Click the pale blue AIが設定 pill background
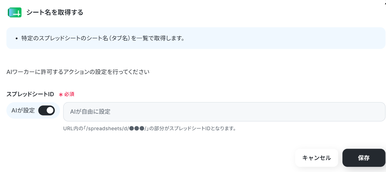The width and height of the screenshot is (386, 172). tap(33, 110)
